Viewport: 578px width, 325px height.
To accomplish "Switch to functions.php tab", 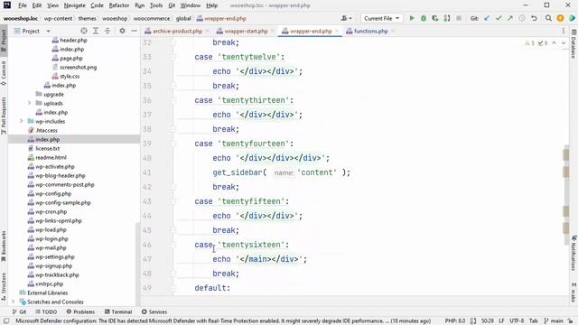I will 370,32.
